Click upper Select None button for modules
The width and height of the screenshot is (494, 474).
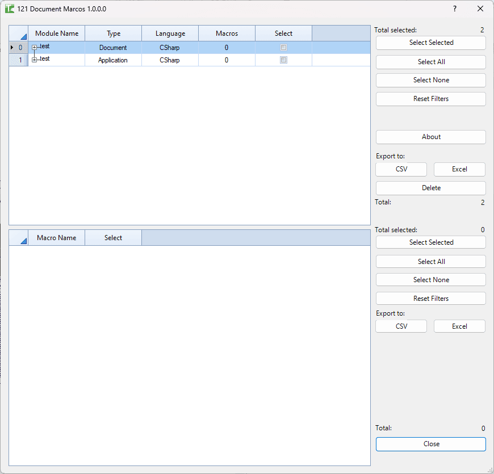click(430, 80)
